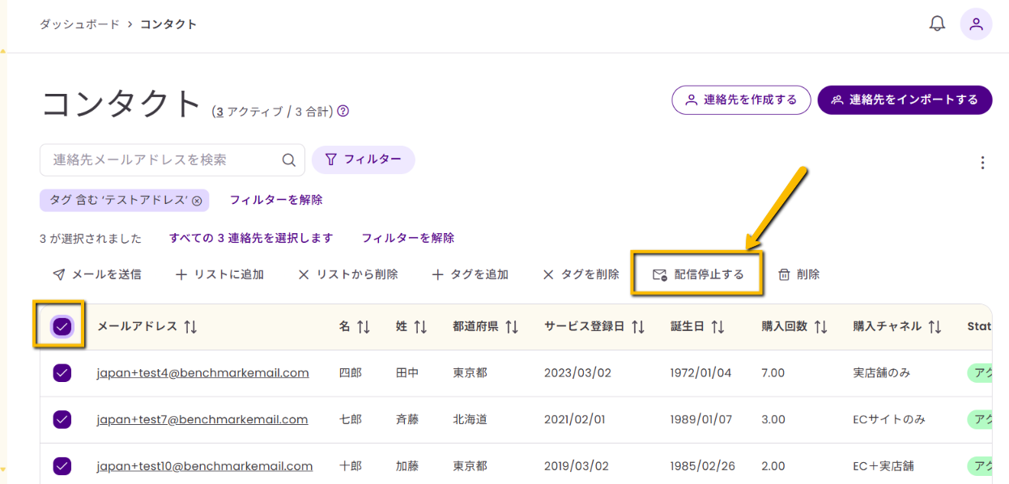The width and height of the screenshot is (1009, 484).
Task: Open the notifications bell icon
Action: pos(937,23)
